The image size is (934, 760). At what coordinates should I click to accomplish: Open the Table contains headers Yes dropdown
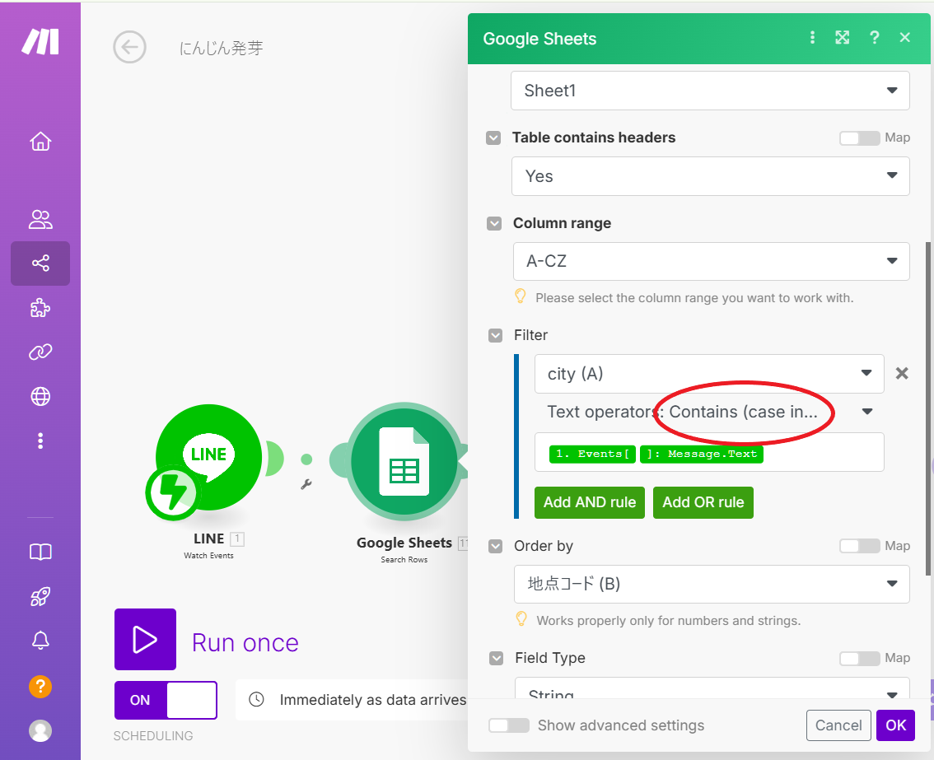point(711,176)
